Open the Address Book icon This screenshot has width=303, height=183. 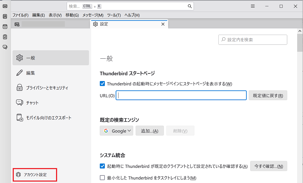[5, 17]
